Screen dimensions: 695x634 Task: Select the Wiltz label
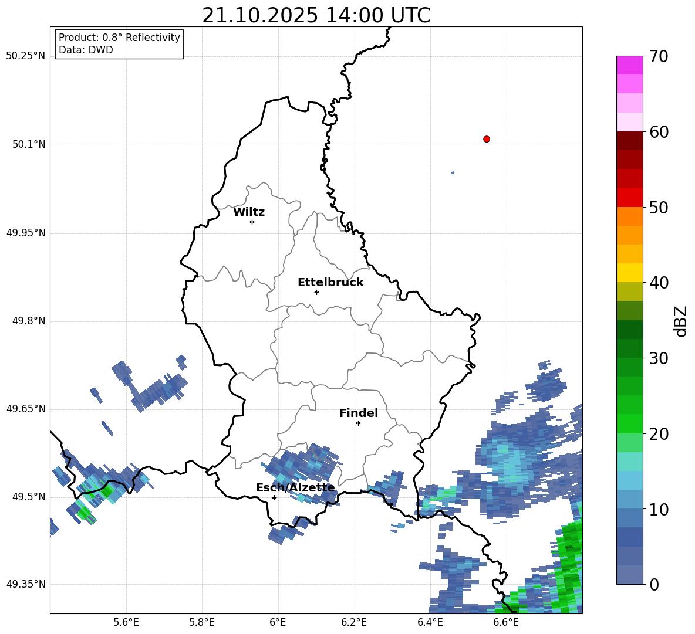[x=249, y=212]
